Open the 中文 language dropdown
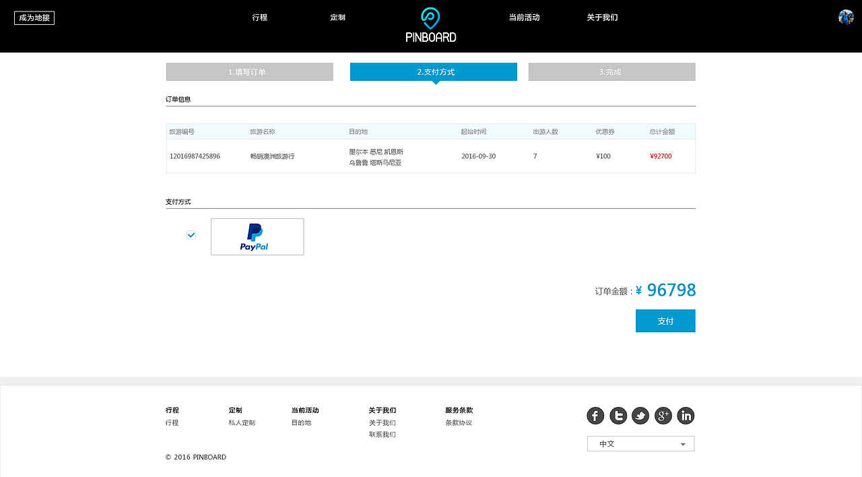862x477 pixels. 640,443
